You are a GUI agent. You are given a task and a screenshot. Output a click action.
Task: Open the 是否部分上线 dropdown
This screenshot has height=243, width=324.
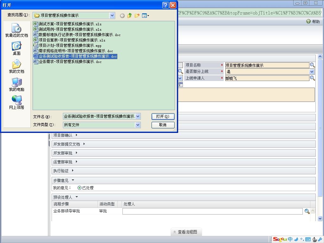[x=312, y=72]
